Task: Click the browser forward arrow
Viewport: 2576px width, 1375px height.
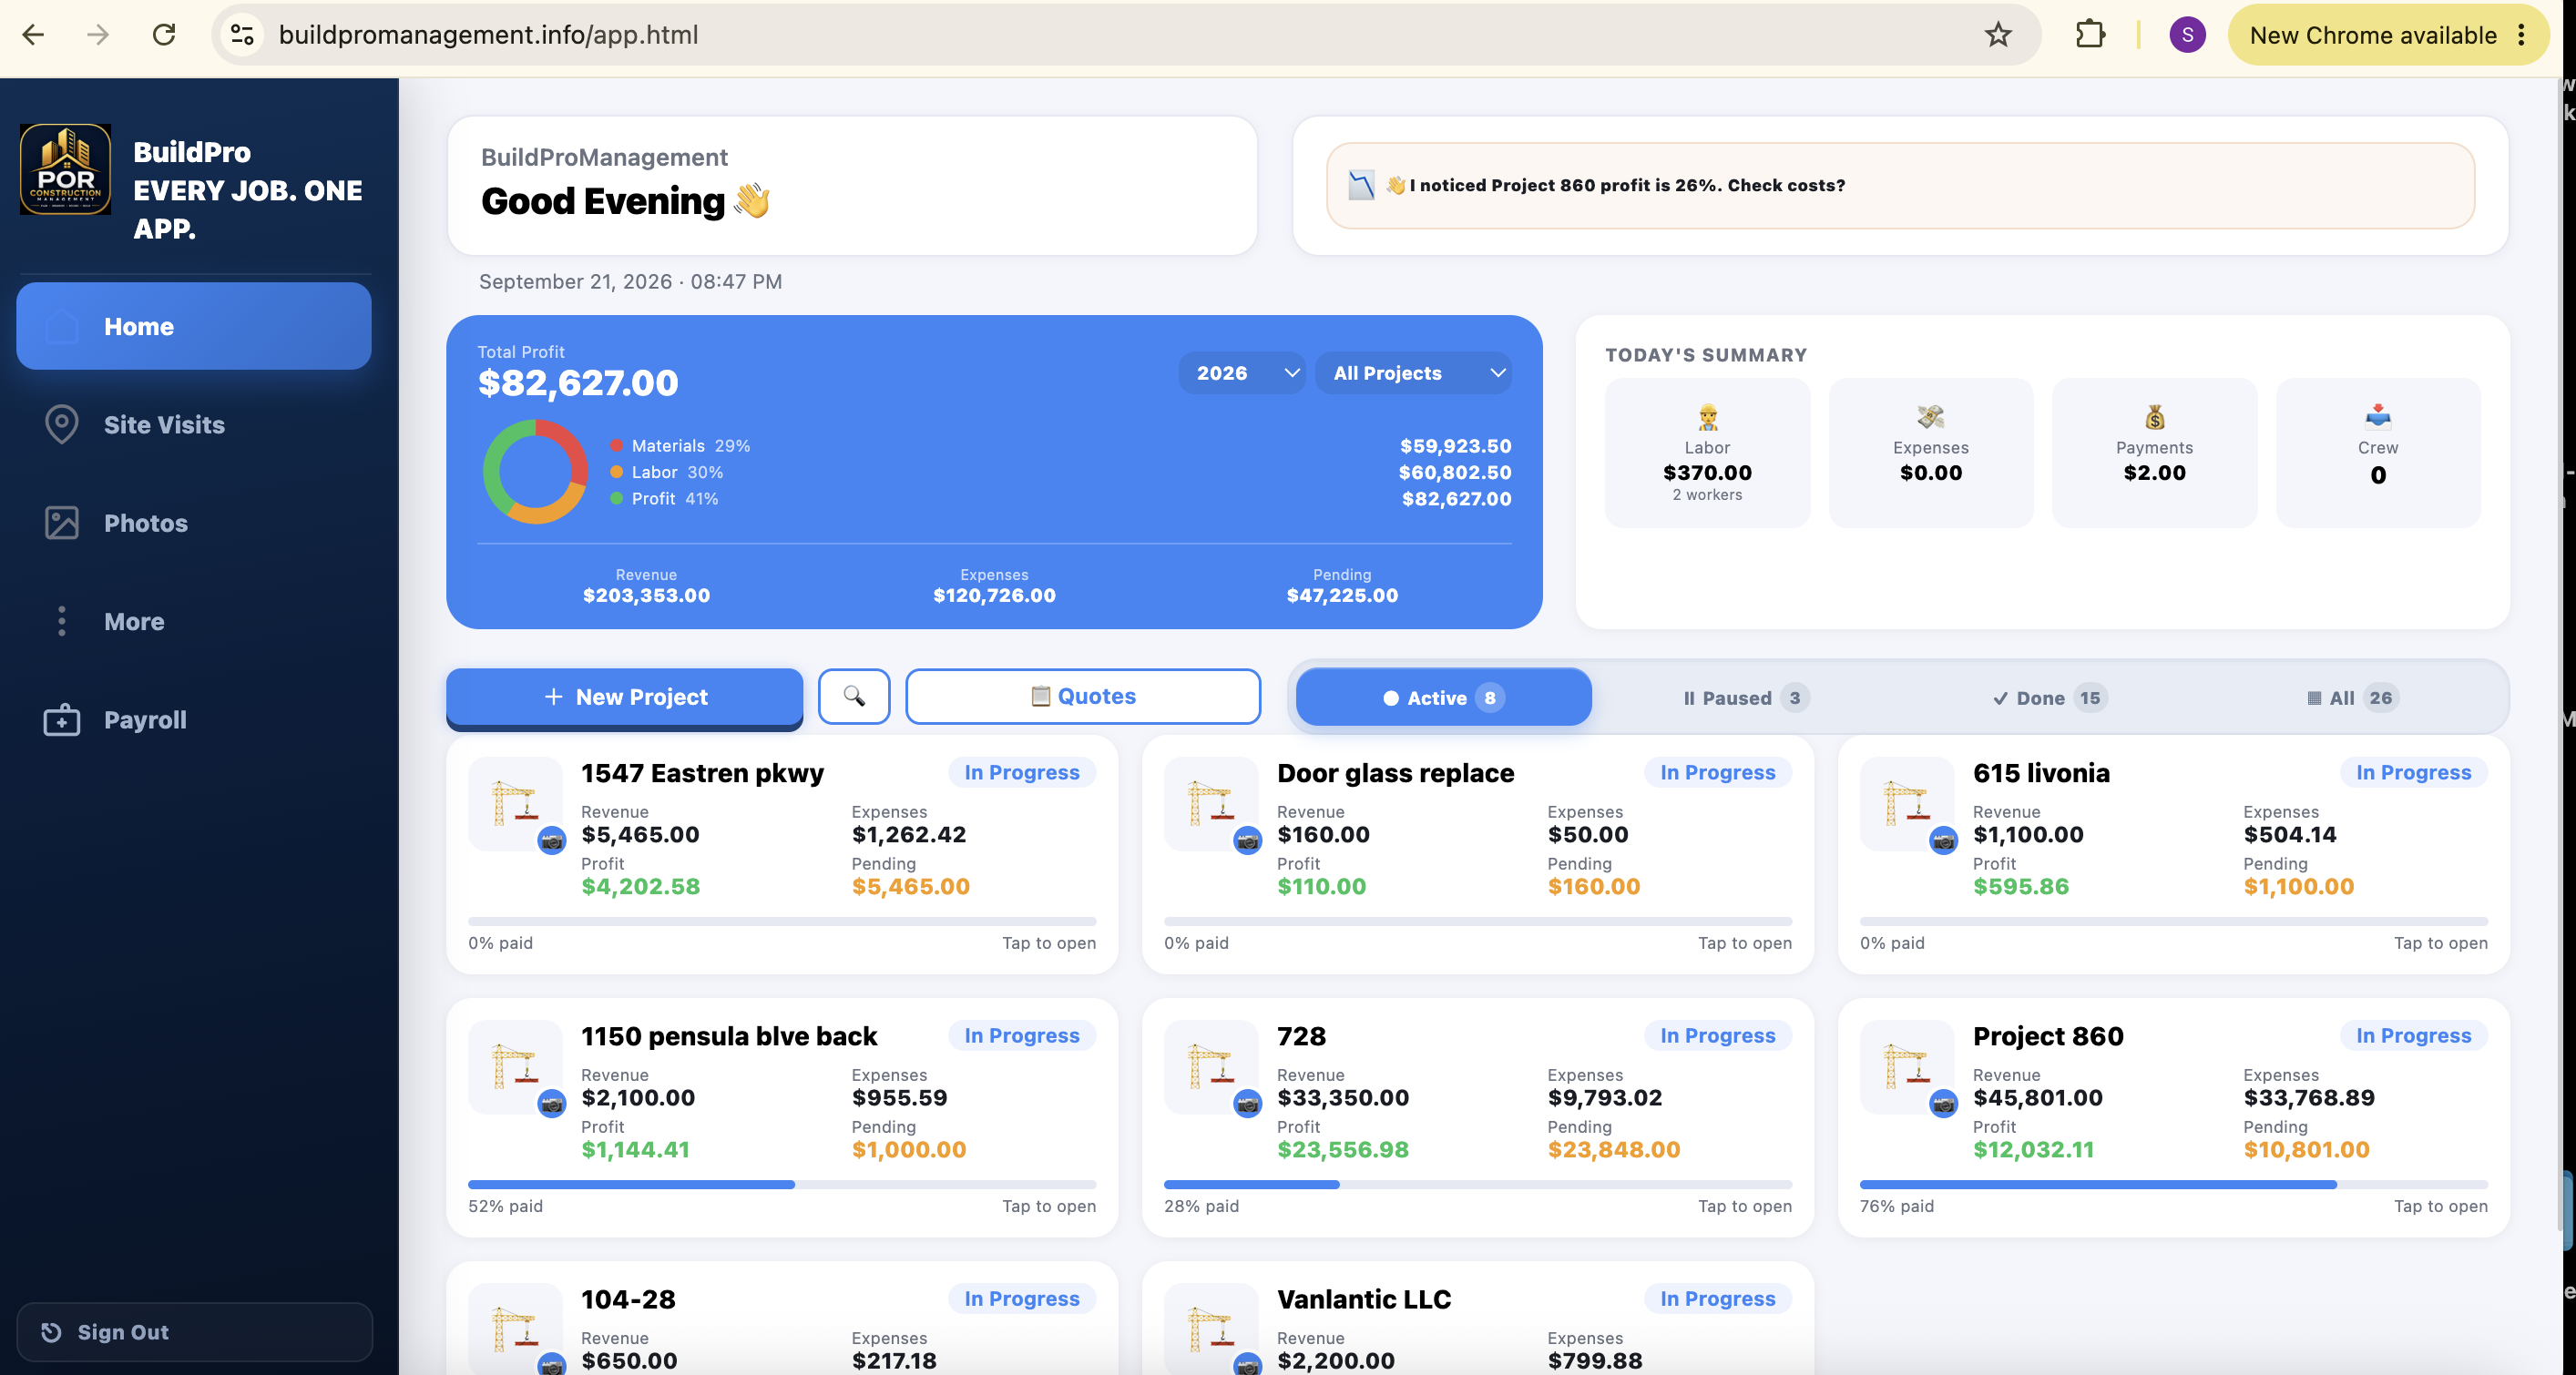Action: pyautogui.click(x=97, y=35)
